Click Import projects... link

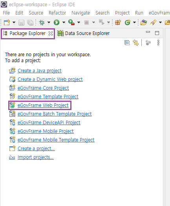36,157
